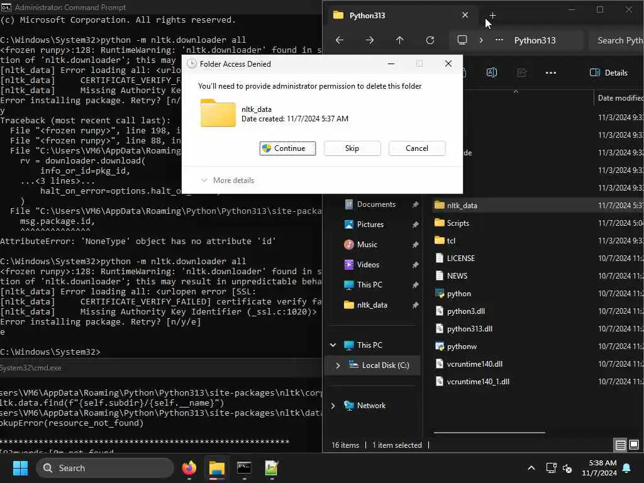The width and height of the screenshot is (644, 483).
Task: Click the This PC monitor icon in address bar
Action: [x=462, y=40]
